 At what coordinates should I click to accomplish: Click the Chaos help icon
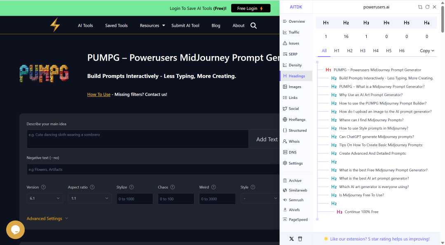173,187
